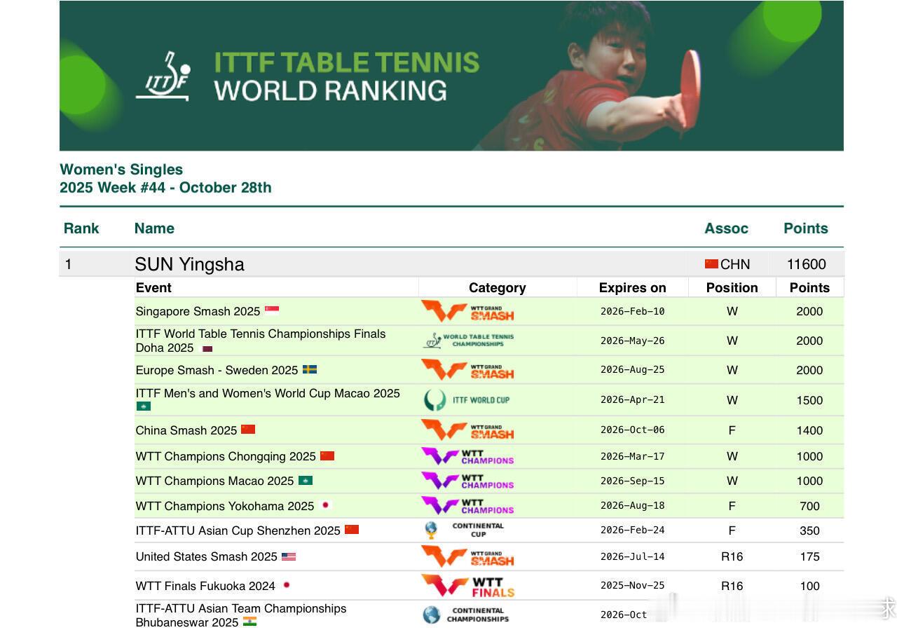Click the India flag beside Bhubaneswar 2025
Screen dimensions: 904x630
(249, 621)
